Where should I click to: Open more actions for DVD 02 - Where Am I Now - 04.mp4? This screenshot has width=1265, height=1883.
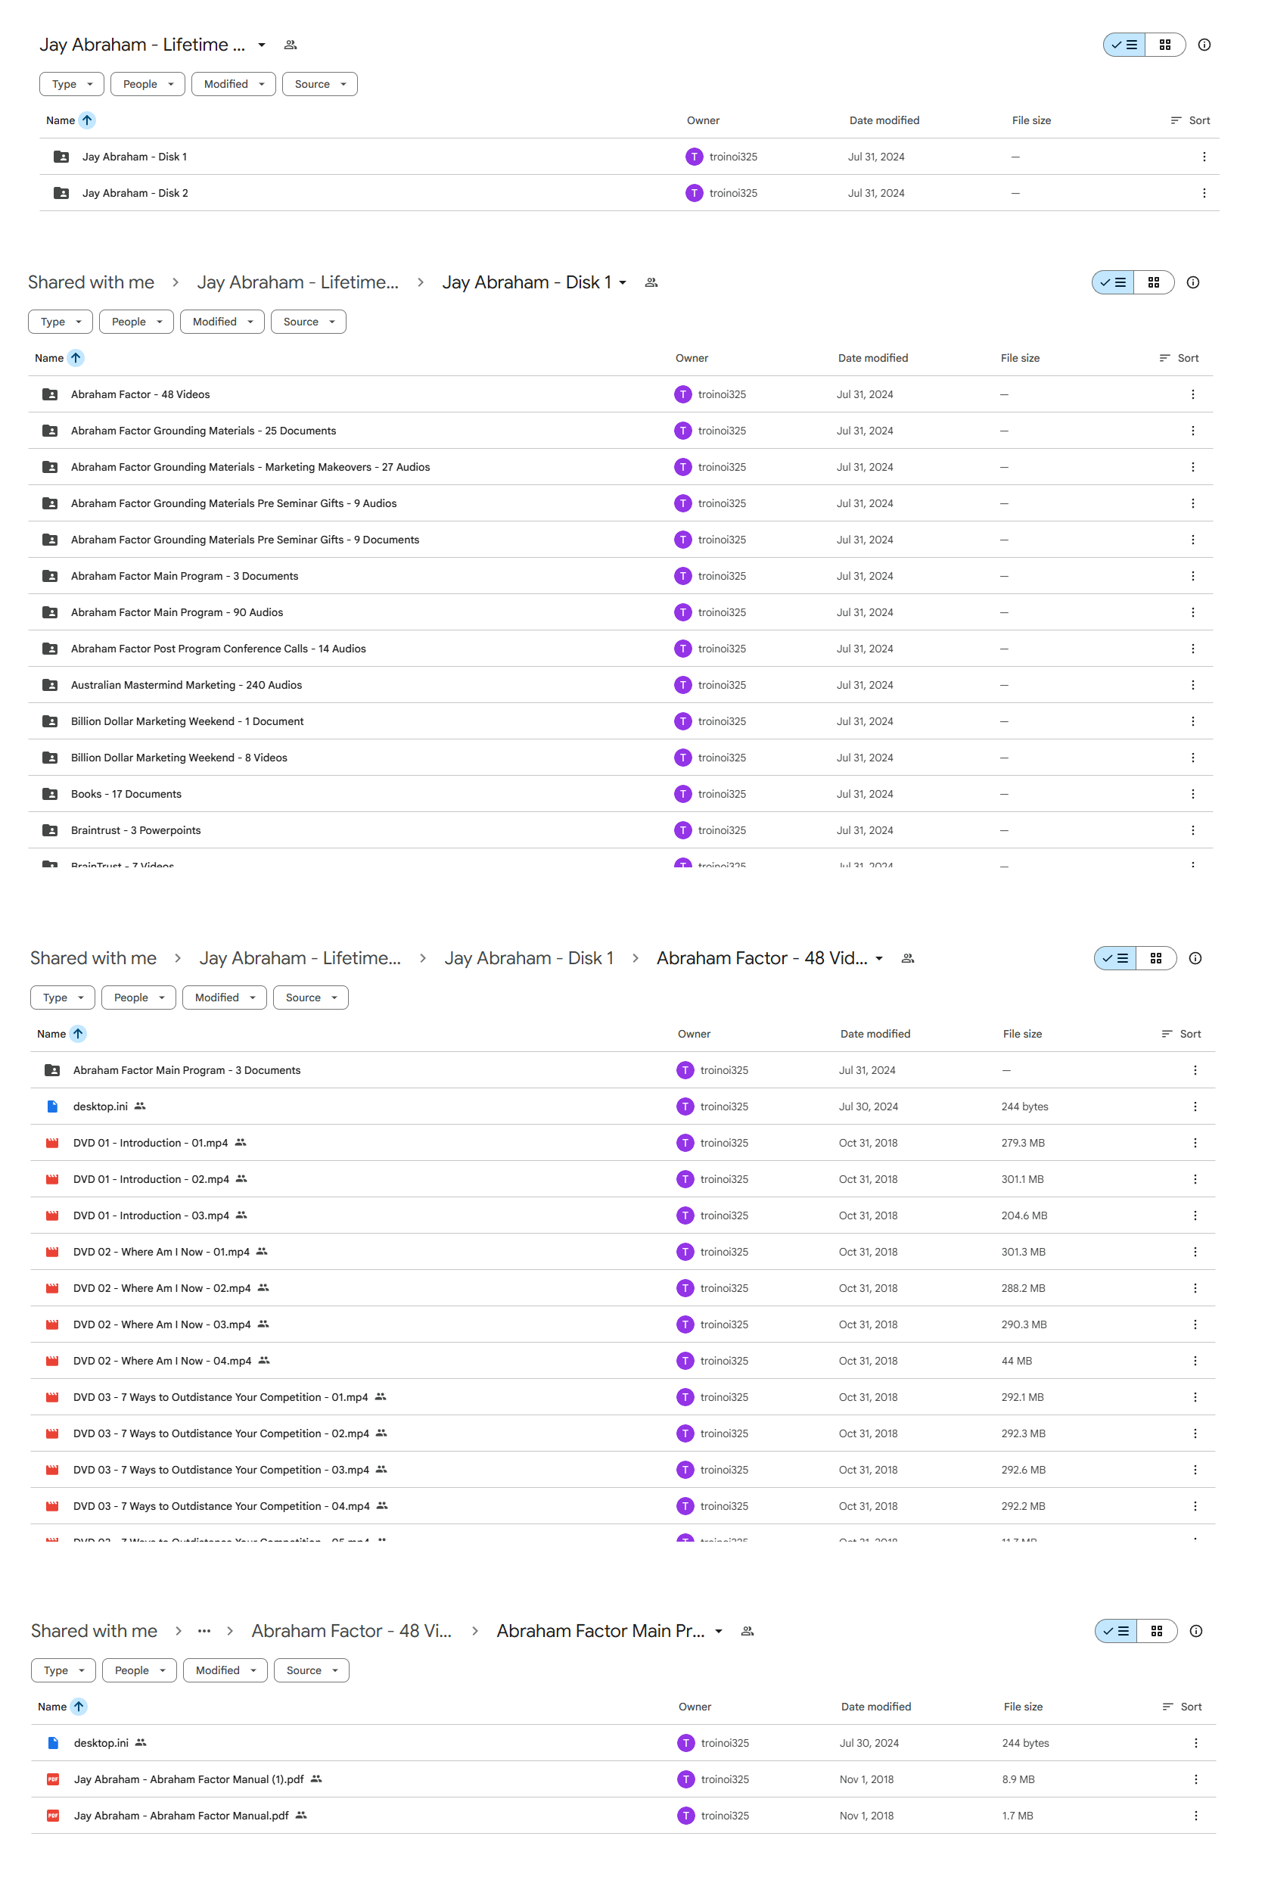point(1195,1361)
